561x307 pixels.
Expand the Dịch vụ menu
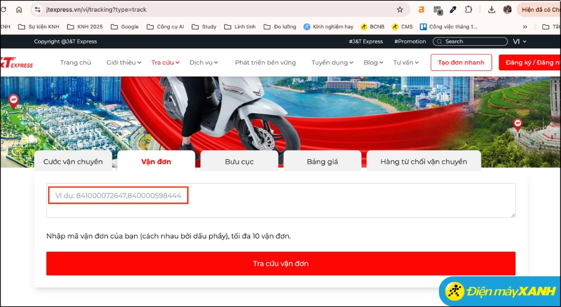pyautogui.click(x=203, y=63)
